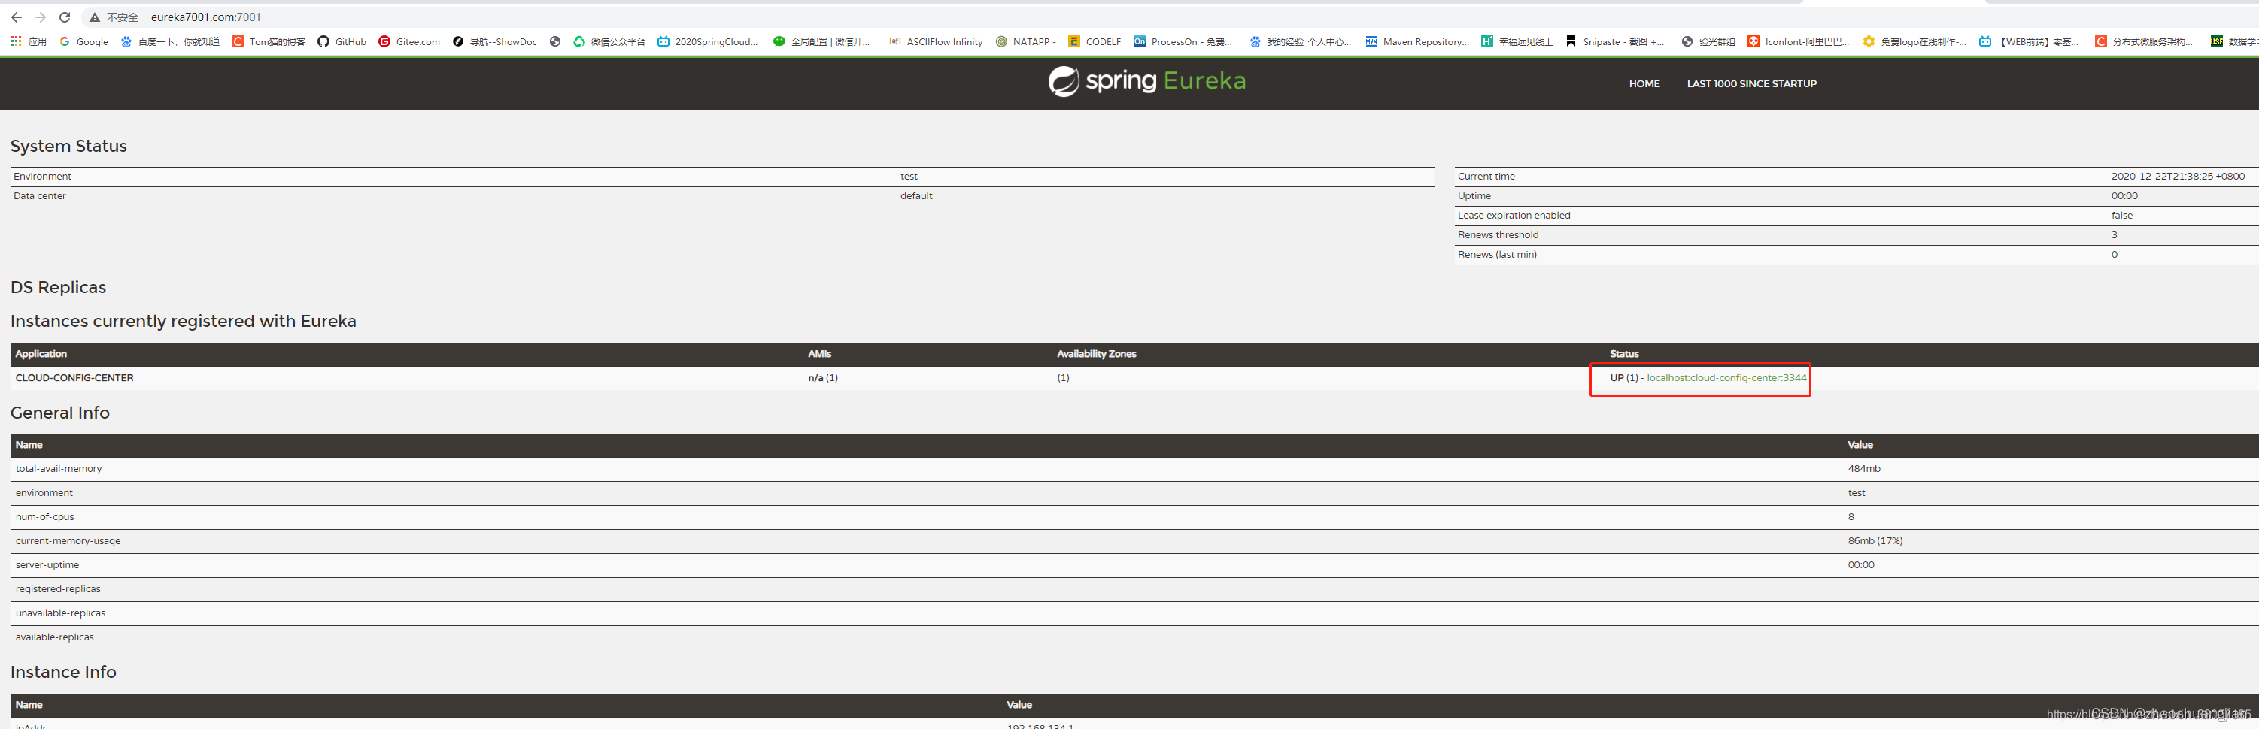Open the 百度一下 Baidu bookmark
The height and width of the screenshot is (729, 2259).
click(170, 41)
